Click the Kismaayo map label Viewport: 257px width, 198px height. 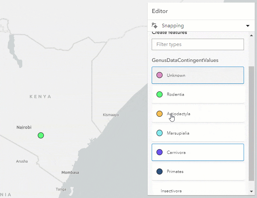pos(111,115)
